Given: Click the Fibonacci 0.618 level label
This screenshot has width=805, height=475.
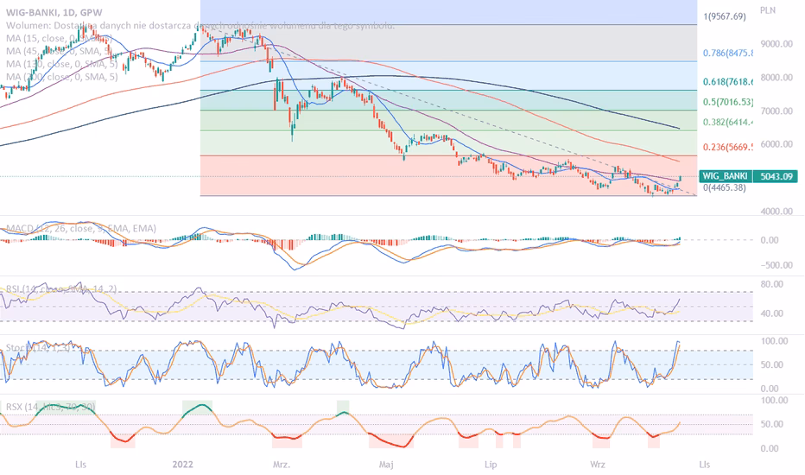Looking at the screenshot, I should click(x=727, y=82).
